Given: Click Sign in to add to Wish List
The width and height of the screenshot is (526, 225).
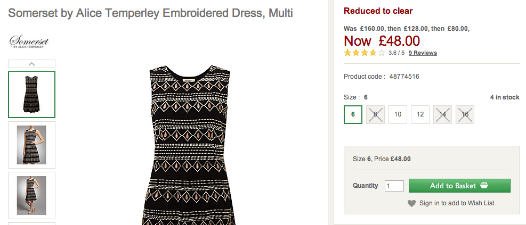Looking at the screenshot, I should pyautogui.click(x=457, y=203).
